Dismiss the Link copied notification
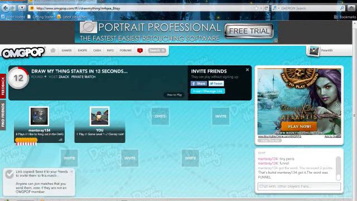357x201 pixels. (71, 171)
